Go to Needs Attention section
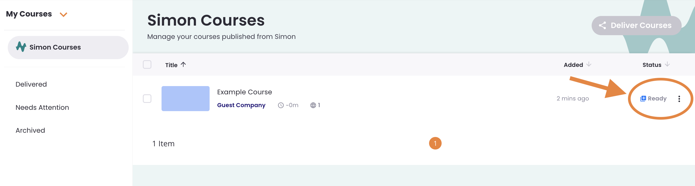 (x=42, y=107)
